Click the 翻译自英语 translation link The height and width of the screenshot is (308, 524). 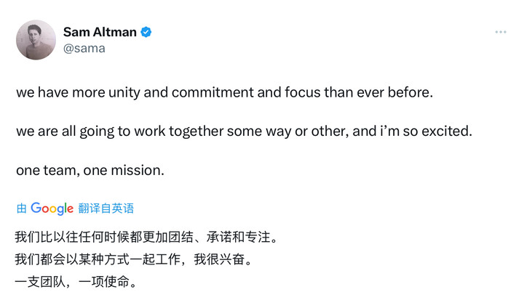coord(106,208)
